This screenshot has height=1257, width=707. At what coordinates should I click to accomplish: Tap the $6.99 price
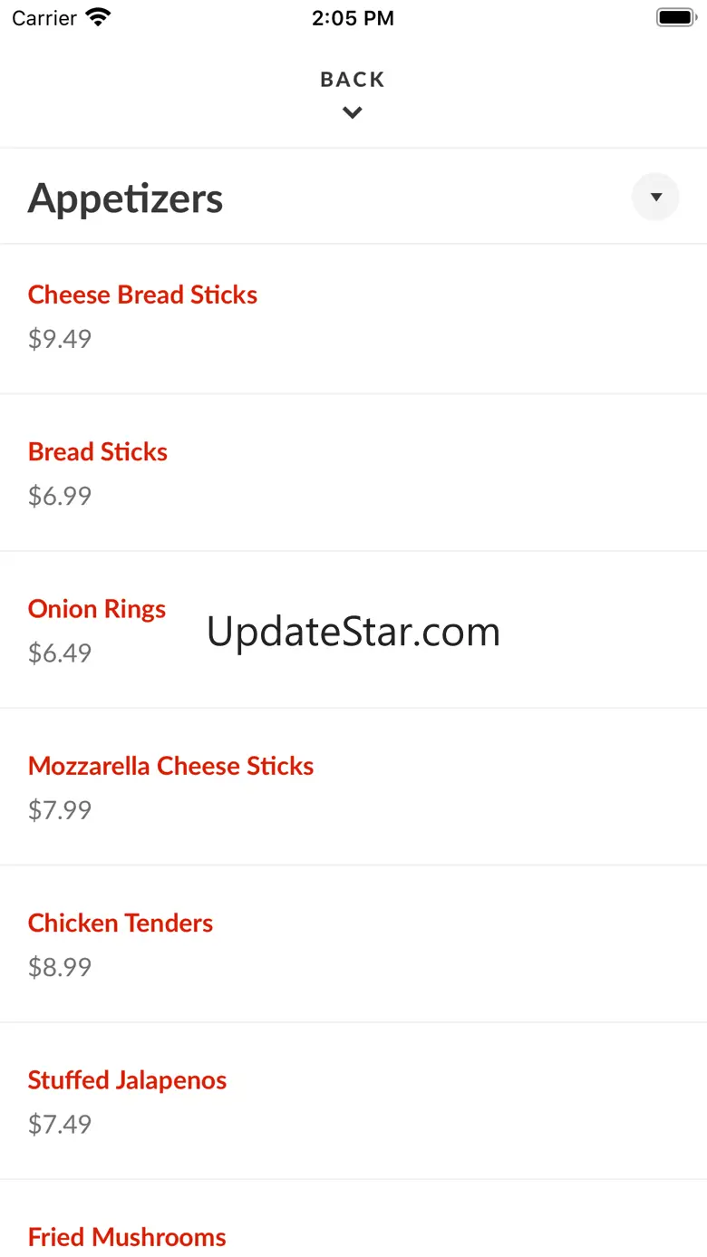click(60, 496)
